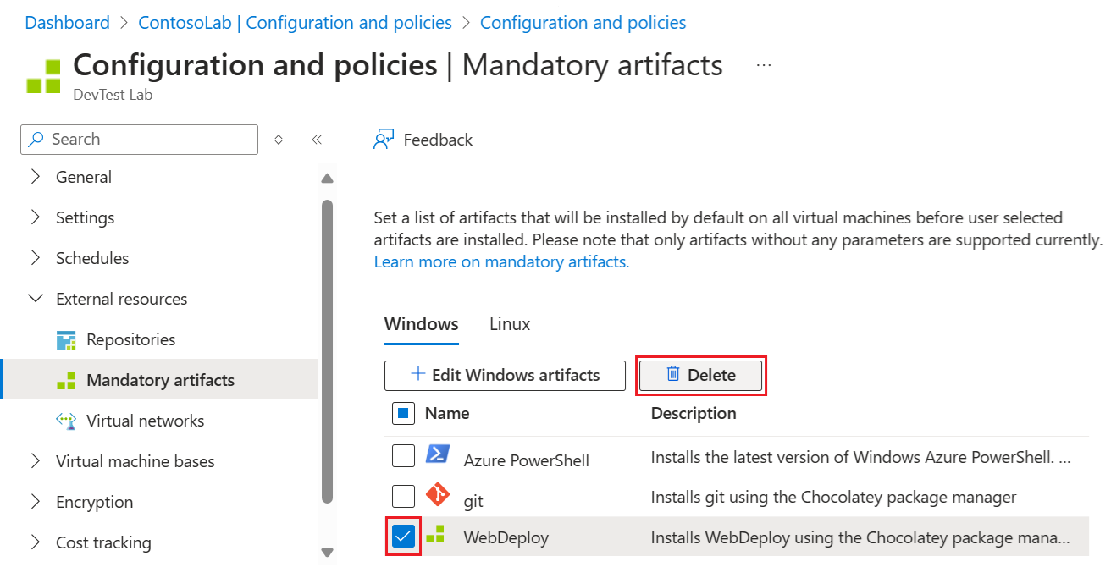Toggle the select-all checkbox beside Name
The image size is (1111, 567).
(404, 414)
